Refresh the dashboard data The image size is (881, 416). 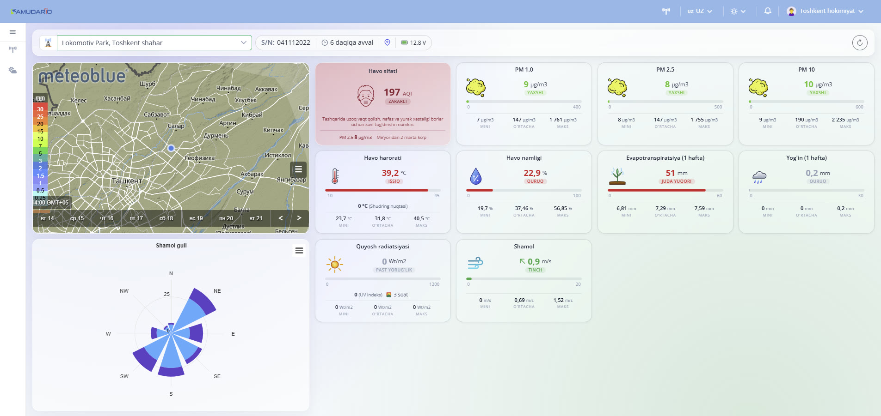(x=860, y=42)
